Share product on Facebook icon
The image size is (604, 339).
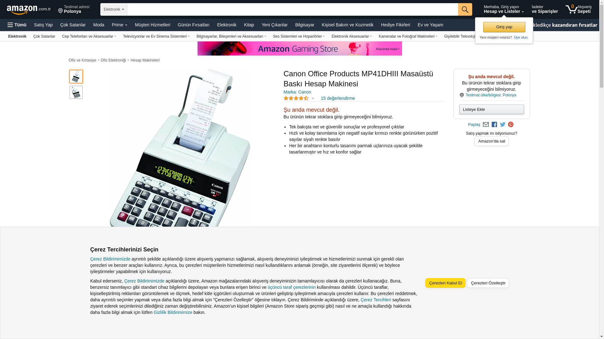[x=494, y=125]
